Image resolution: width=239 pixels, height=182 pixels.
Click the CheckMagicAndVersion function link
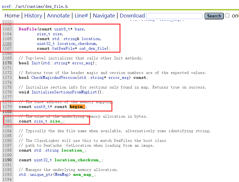[x=54, y=78]
